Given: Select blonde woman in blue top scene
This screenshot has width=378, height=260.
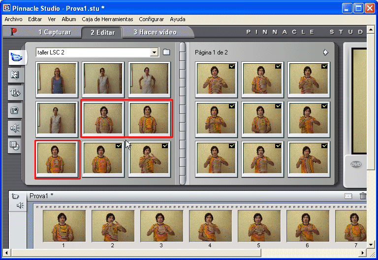Looking at the screenshot, I should pyautogui.click(x=57, y=79).
